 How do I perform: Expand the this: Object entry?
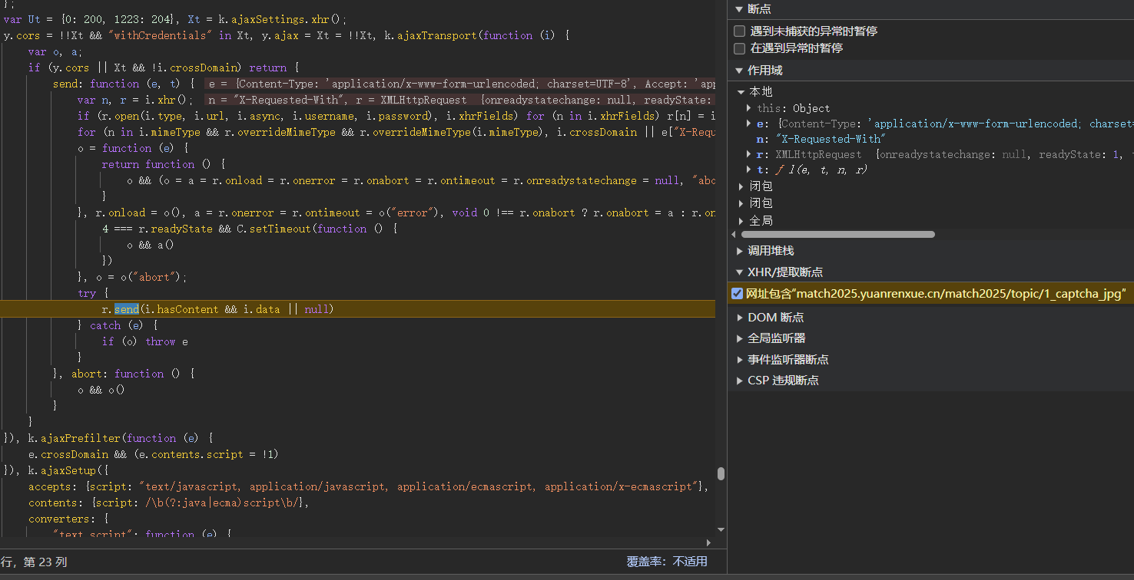pyautogui.click(x=749, y=108)
